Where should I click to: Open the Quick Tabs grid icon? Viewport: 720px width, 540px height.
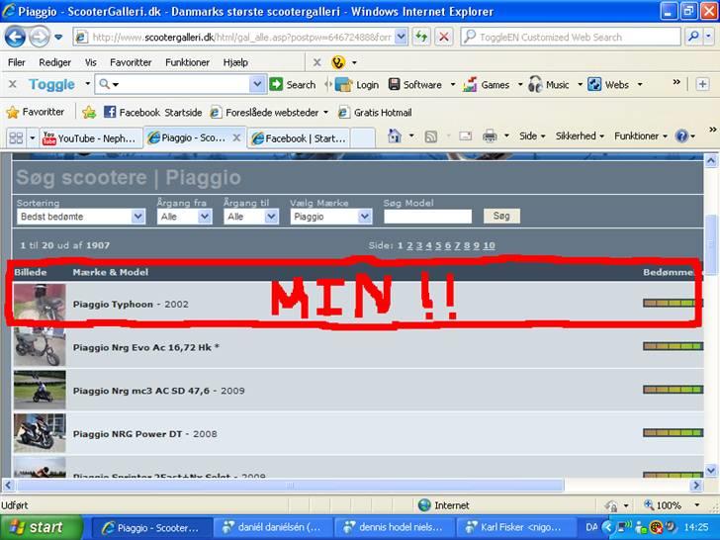16,138
